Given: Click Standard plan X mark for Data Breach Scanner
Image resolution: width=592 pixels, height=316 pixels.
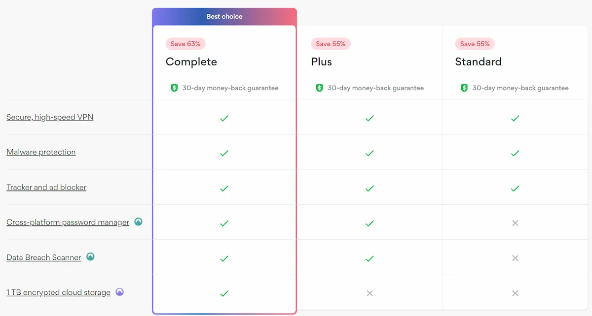Looking at the screenshot, I should point(515,258).
